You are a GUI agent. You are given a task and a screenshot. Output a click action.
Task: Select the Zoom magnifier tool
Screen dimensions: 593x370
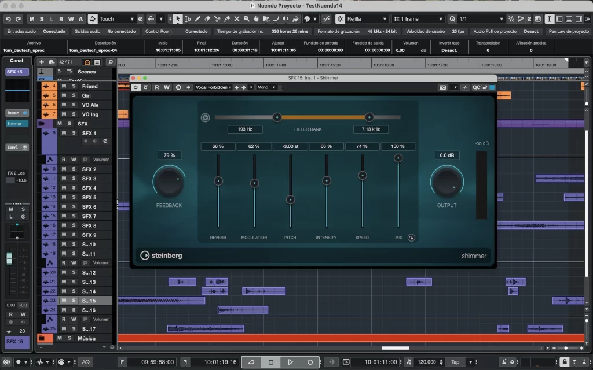[246, 19]
